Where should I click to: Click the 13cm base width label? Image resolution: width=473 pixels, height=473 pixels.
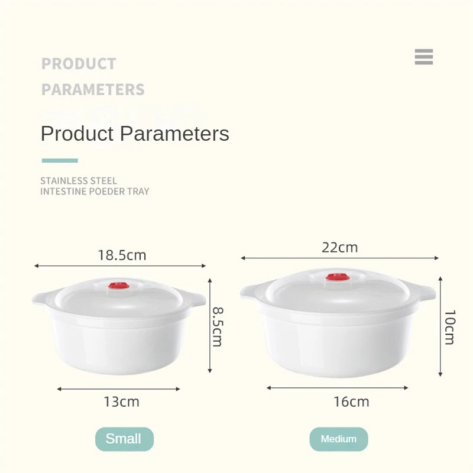tap(121, 402)
